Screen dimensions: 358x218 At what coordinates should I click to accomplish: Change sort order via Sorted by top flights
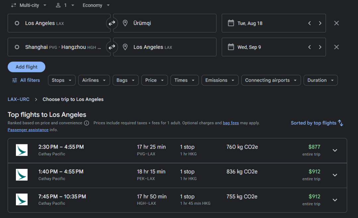(317, 123)
